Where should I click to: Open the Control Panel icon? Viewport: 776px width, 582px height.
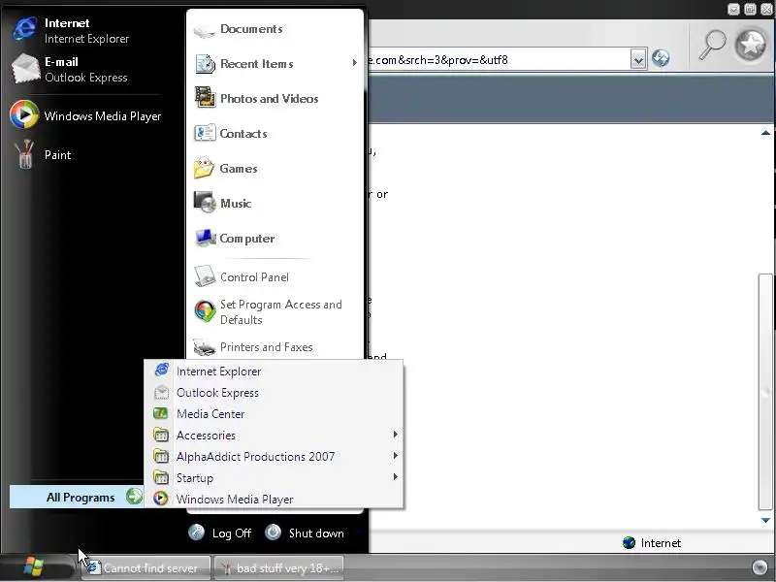205,276
